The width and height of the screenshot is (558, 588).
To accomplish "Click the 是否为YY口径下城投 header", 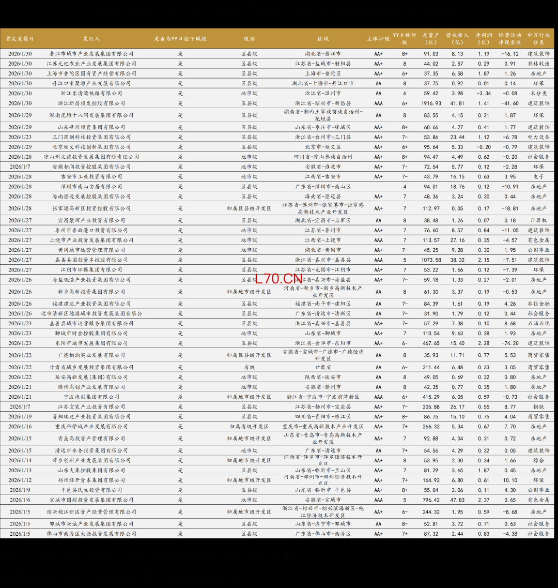I will point(180,39).
